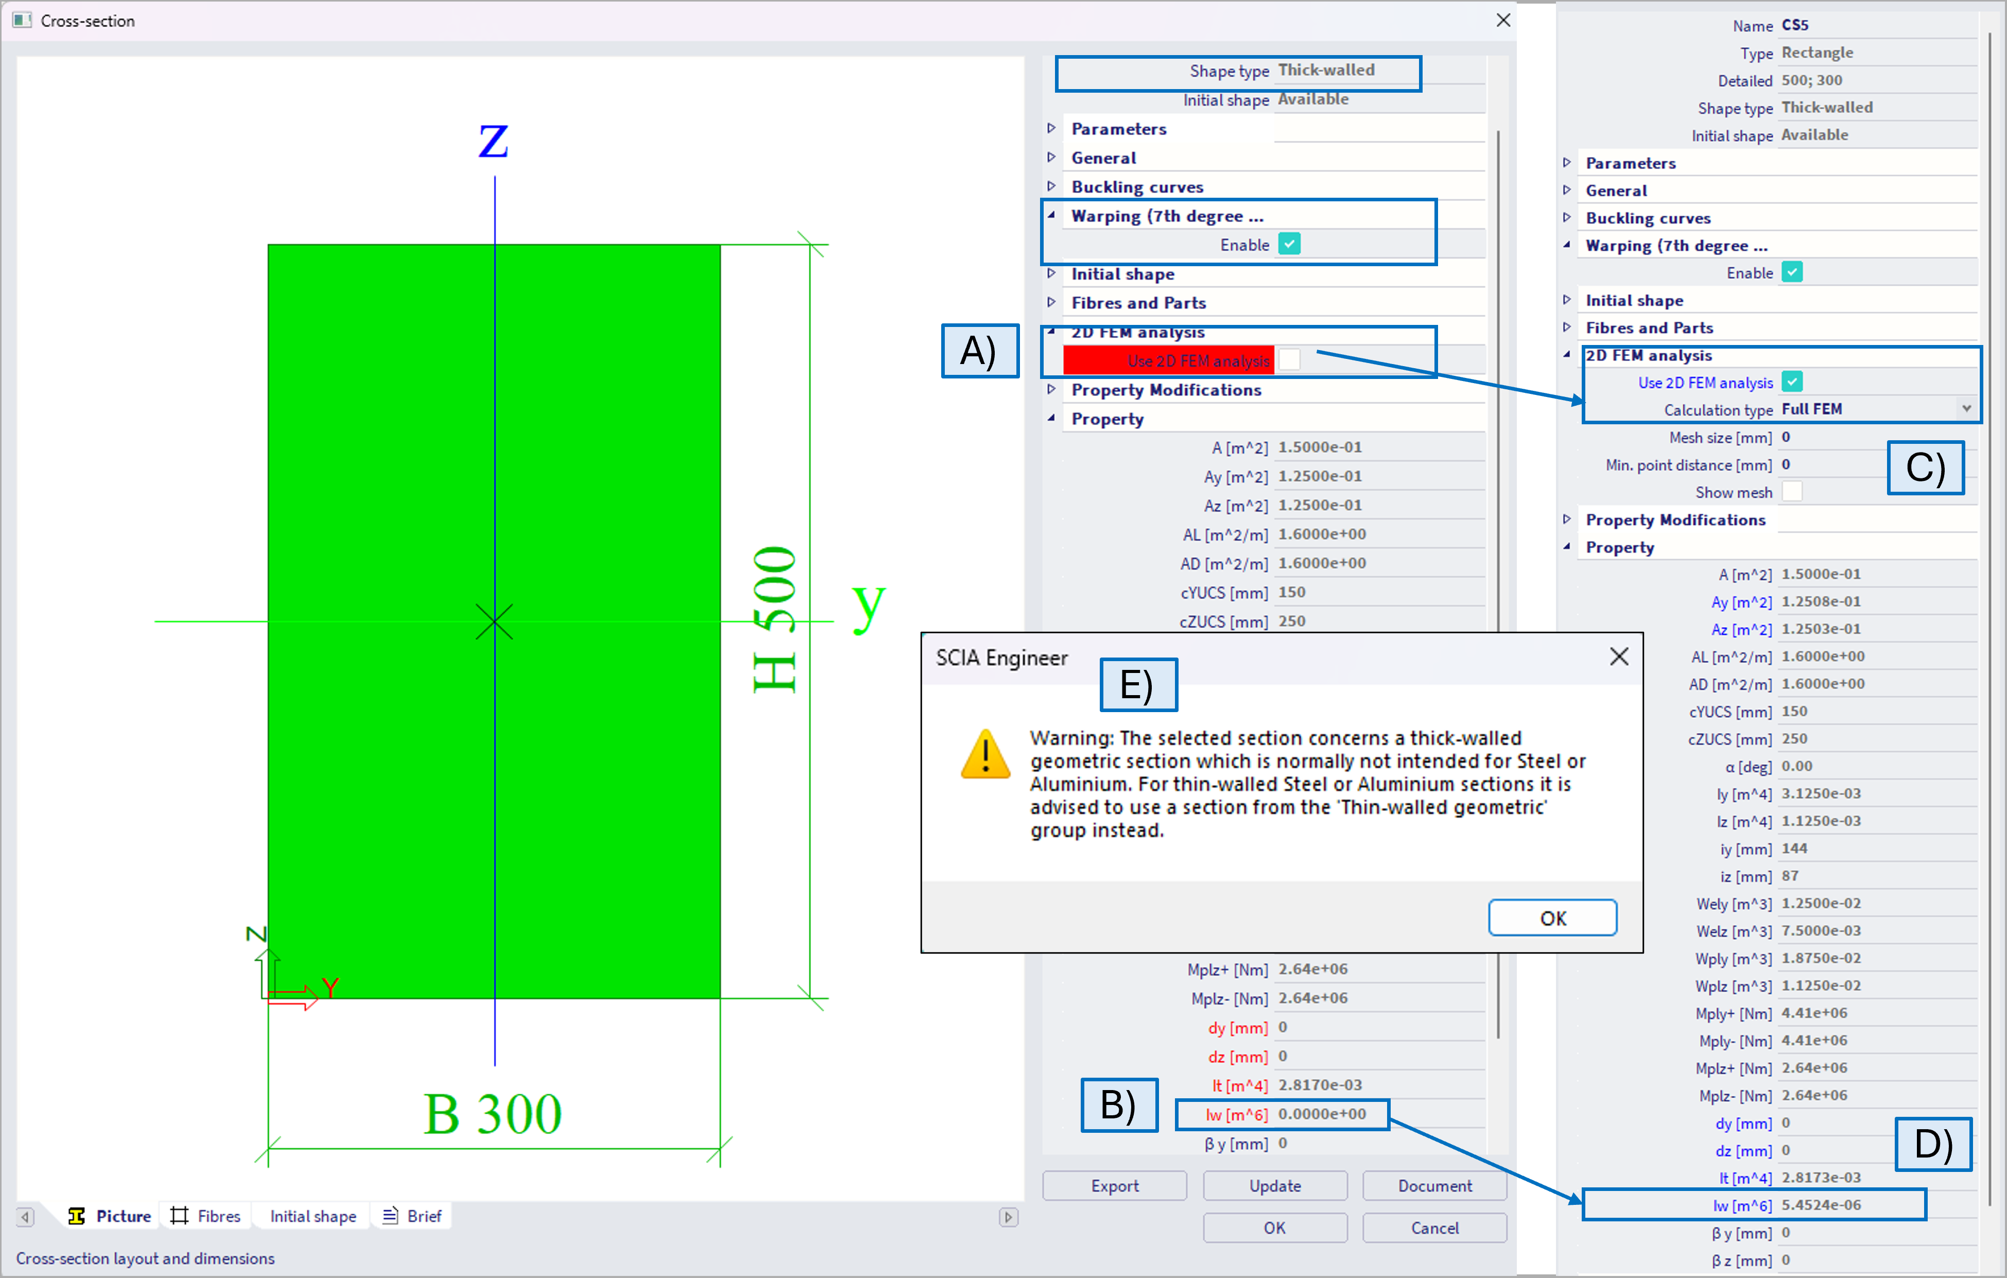Expand the Property Modifications group in dialog
The width and height of the screenshot is (2007, 1278).
click(x=1052, y=389)
